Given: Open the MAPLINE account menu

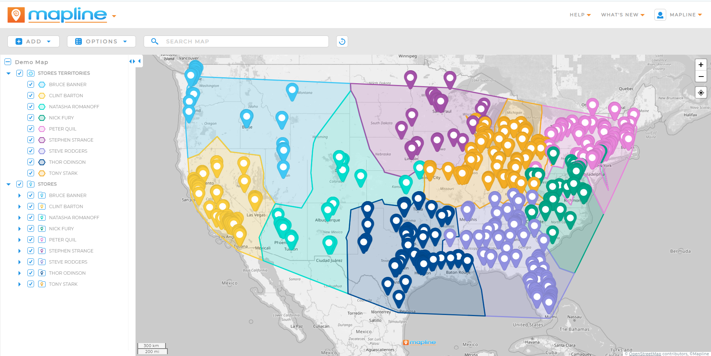Looking at the screenshot, I should (686, 15).
